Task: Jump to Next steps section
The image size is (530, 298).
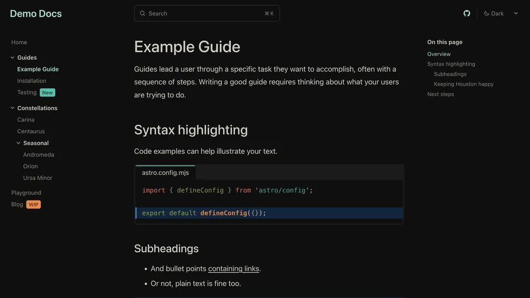Action: [x=441, y=94]
